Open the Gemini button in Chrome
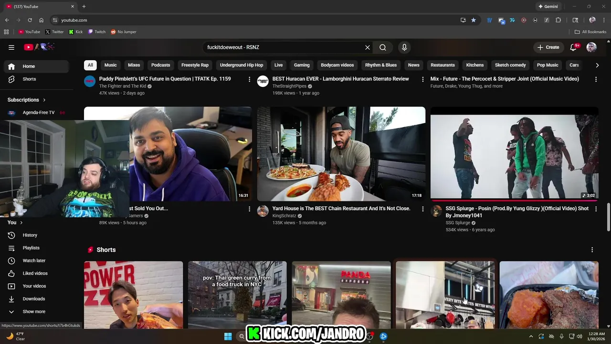611x344 pixels. click(x=548, y=7)
